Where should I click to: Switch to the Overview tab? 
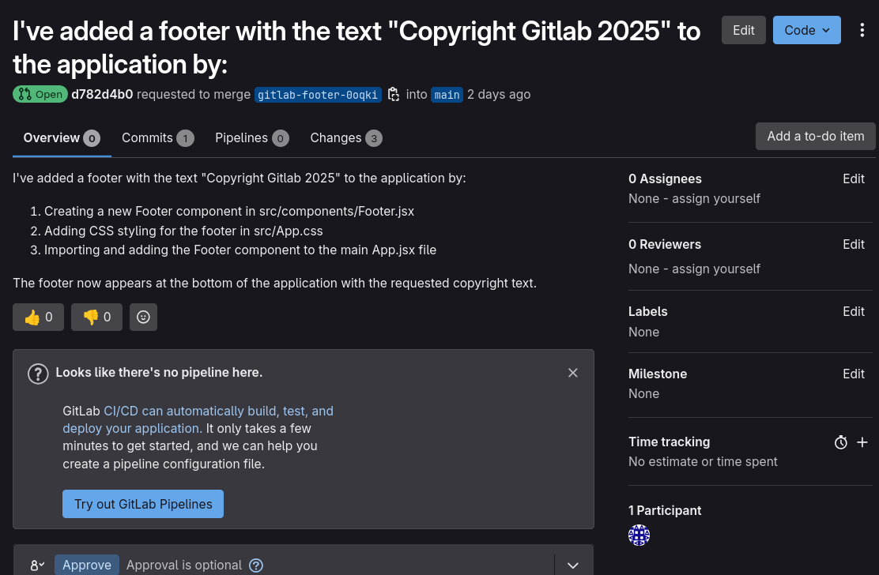[x=62, y=137]
